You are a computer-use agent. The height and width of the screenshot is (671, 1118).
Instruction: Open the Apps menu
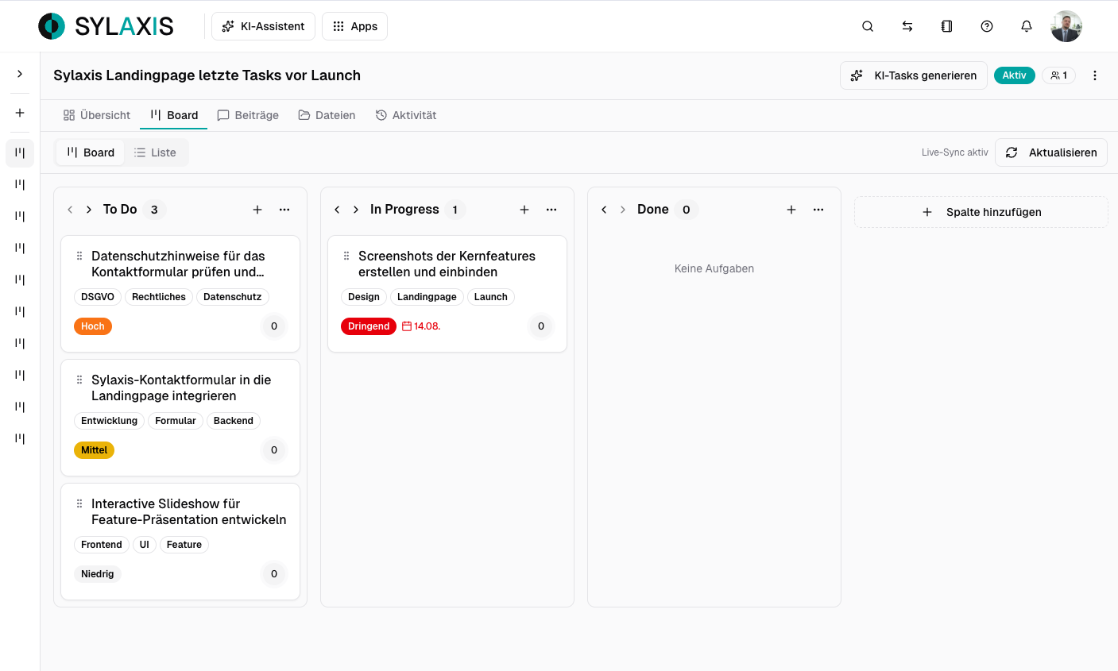point(355,26)
